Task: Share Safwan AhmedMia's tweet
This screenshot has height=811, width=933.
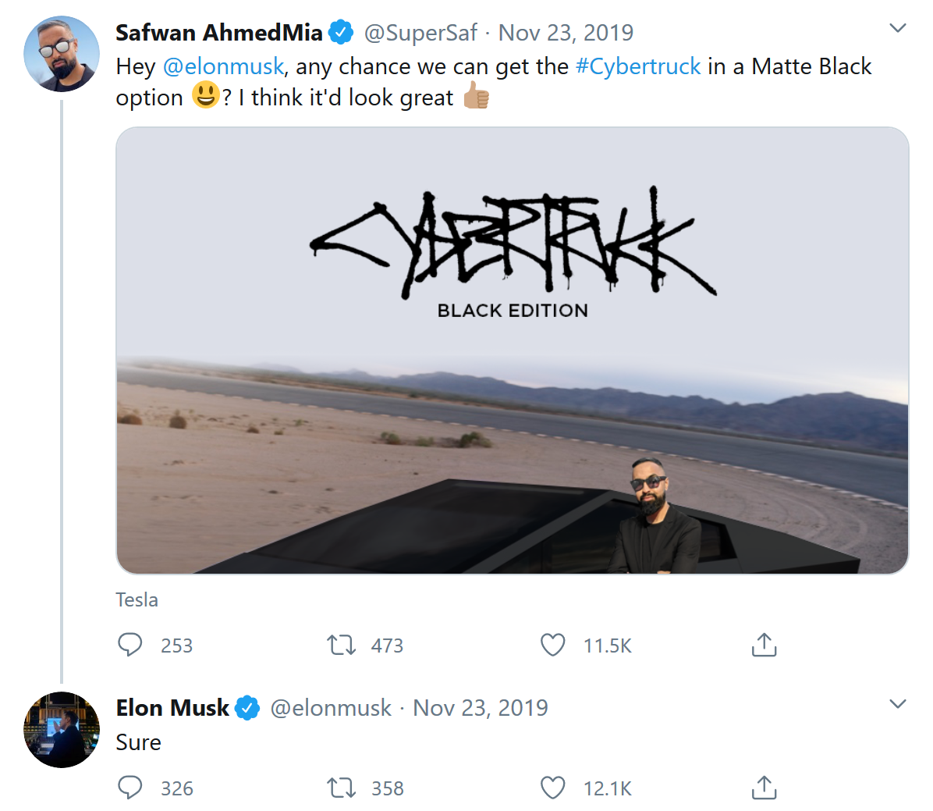Action: click(764, 646)
